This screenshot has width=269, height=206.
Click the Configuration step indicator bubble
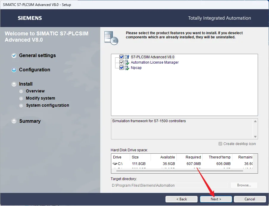click(x=14, y=70)
